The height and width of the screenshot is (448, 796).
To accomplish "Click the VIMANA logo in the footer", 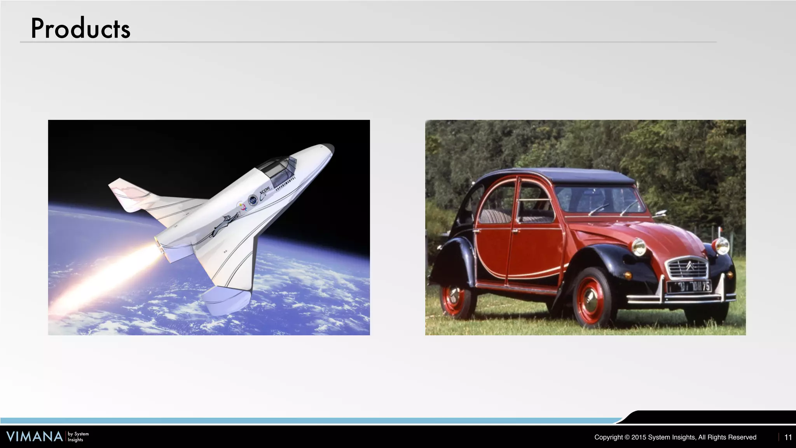I will pyautogui.click(x=35, y=436).
